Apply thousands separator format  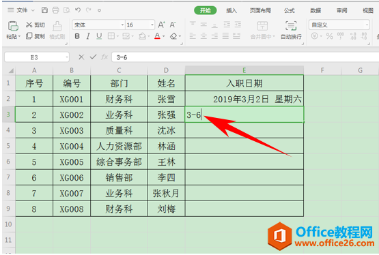340,36
